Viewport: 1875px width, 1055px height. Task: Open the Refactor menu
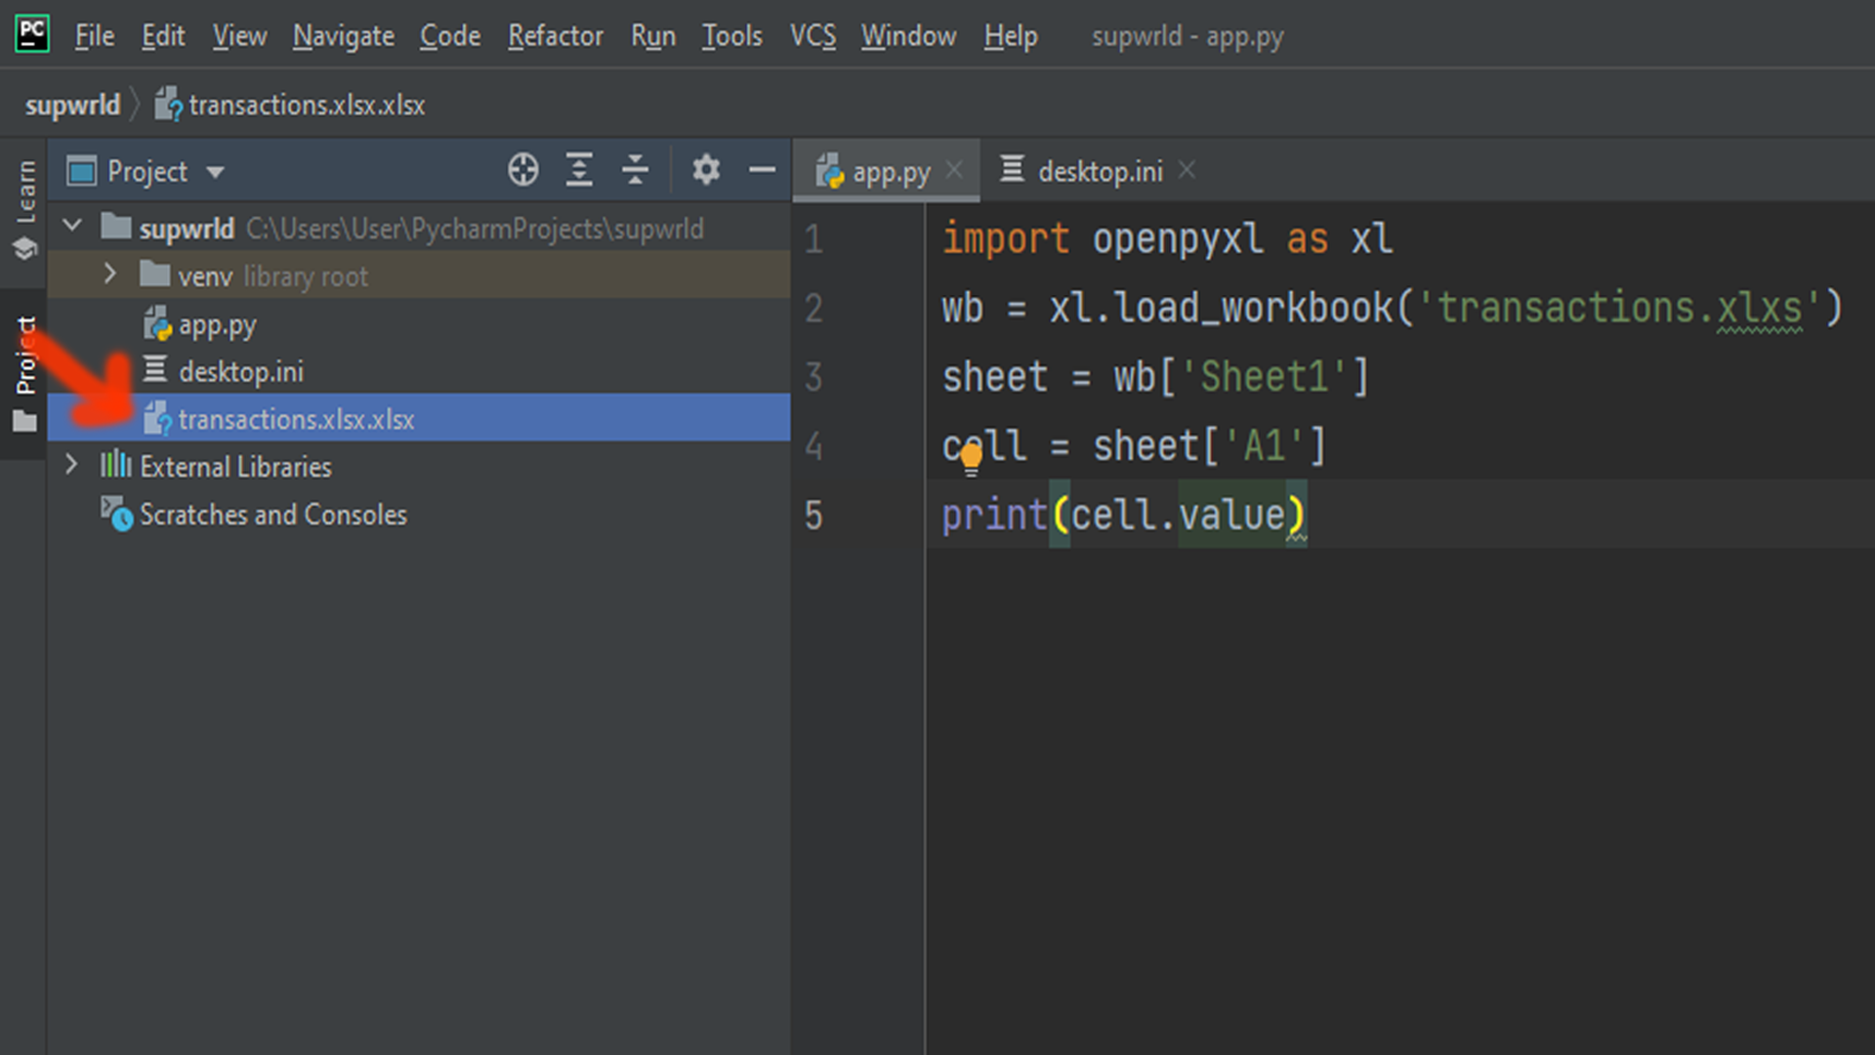(555, 36)
